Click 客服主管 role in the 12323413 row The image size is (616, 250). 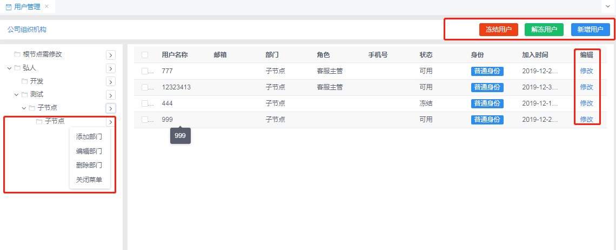click(330, 87)
